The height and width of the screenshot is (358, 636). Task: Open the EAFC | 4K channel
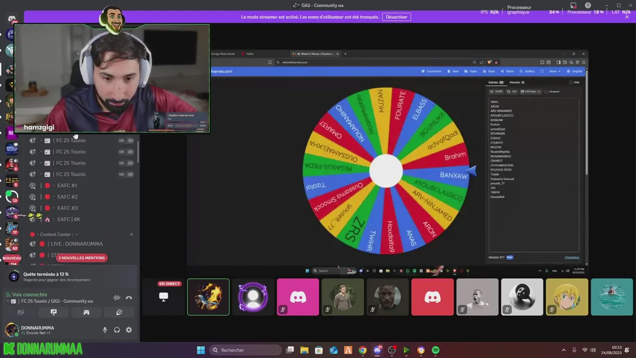click(x=69, y=219)
